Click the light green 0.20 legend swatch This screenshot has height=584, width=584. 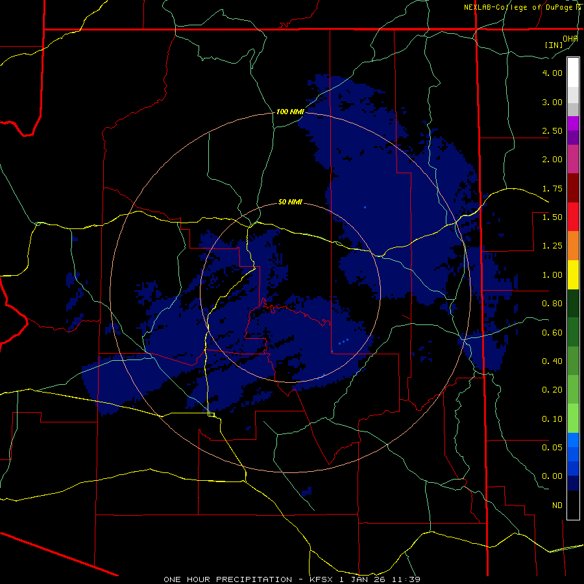pos(573,389)
